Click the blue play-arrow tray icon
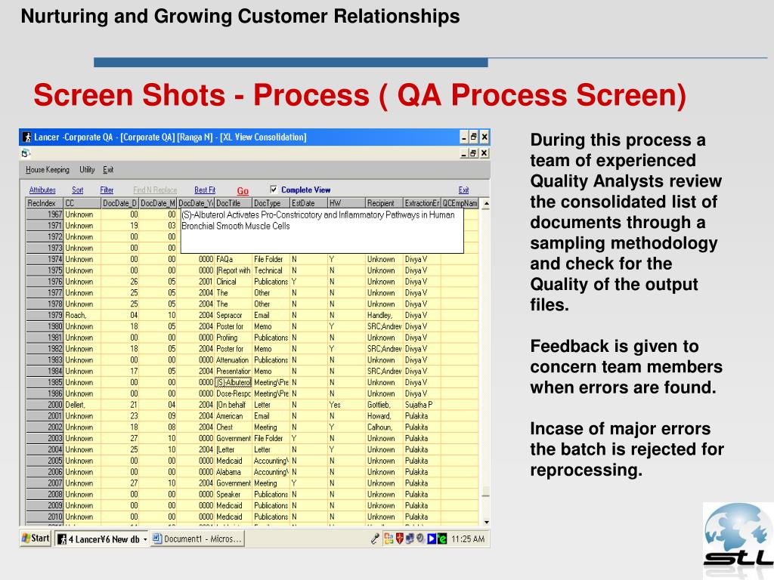 coord(432,538)
